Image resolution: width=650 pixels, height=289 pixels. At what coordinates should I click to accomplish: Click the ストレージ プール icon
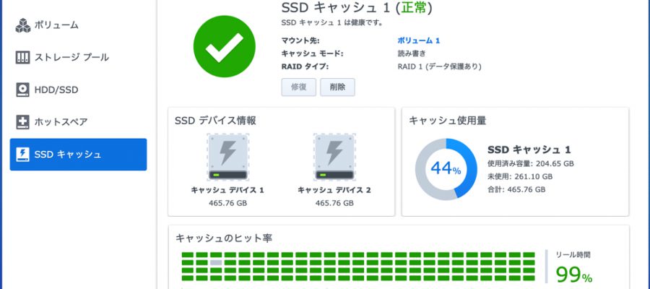(x=23, y=57)
